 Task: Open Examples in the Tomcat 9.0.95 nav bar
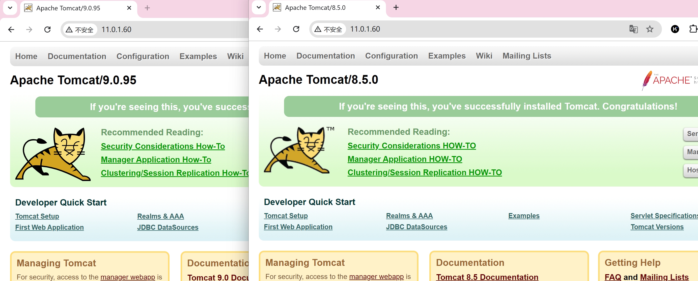tap(198, 56)
